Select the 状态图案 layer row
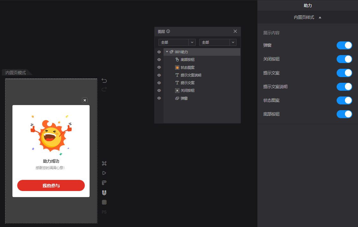Image resolution: width=358 pixels, height=227 pixels. pyautogui.click(x=202, y=67)
